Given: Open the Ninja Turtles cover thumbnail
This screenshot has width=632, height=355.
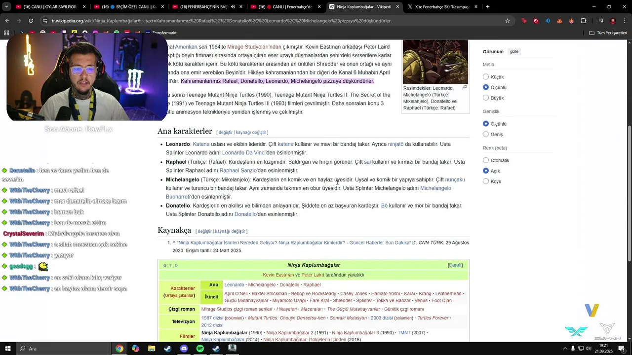Looking at the screenshot, I should (x=435, y=62).
